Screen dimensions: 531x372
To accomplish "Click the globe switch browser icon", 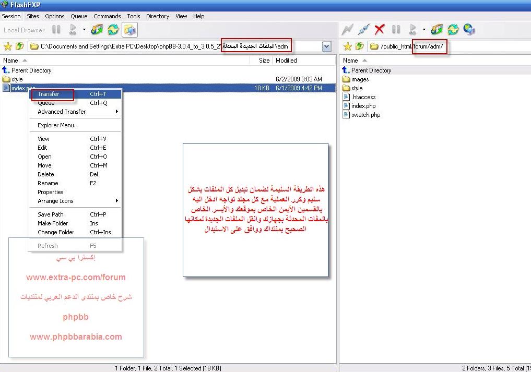I will pyautogui.click(x=469, y=30).
